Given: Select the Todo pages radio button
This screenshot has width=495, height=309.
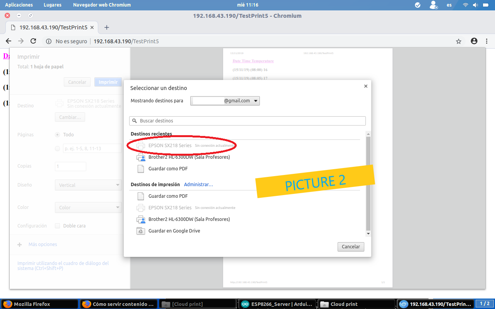Looking at the screenshot, I should [58, 135].
